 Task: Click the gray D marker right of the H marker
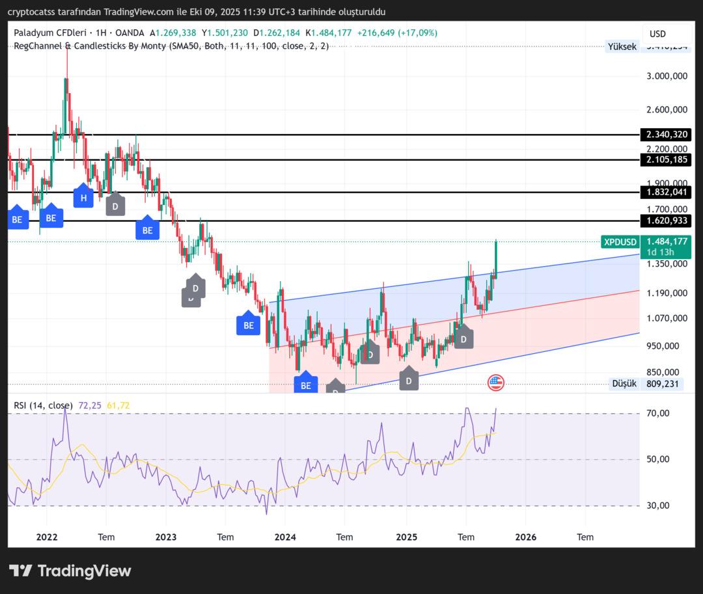115,205
